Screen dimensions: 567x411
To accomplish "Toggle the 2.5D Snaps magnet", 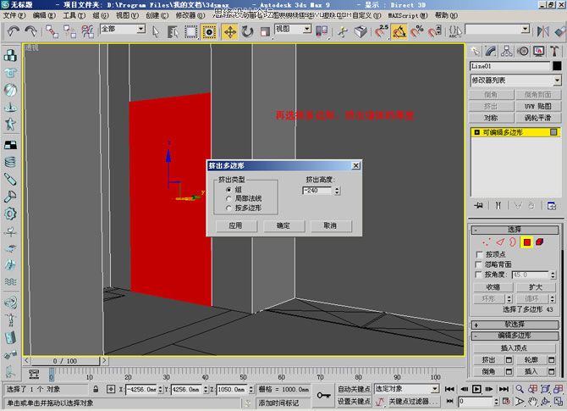I will coord(381,32).
